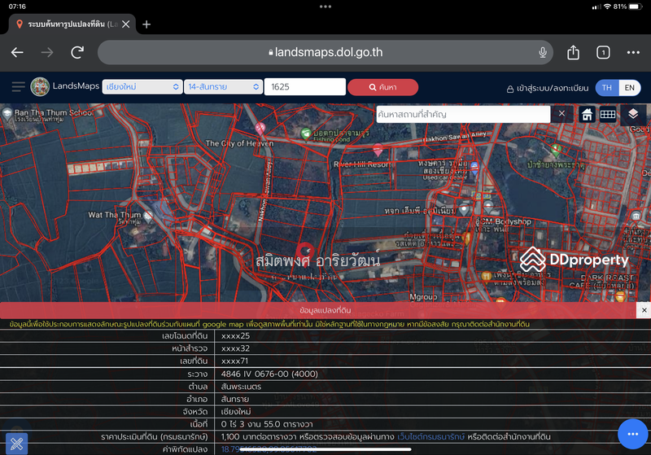Clear the place search with X
Viewport: 651px width, 455px height.
(561, 113)
